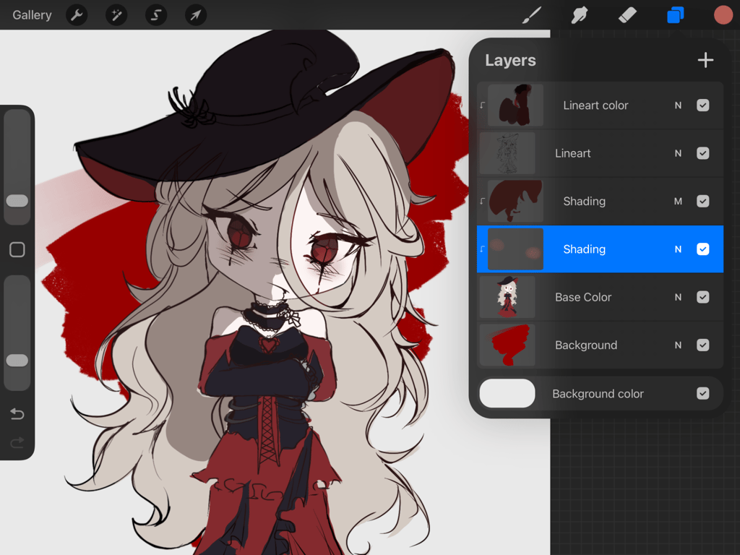Select the Lineart color layer thumbnail
This screenshot has width=740, height=555.
(x=515, y=106)
